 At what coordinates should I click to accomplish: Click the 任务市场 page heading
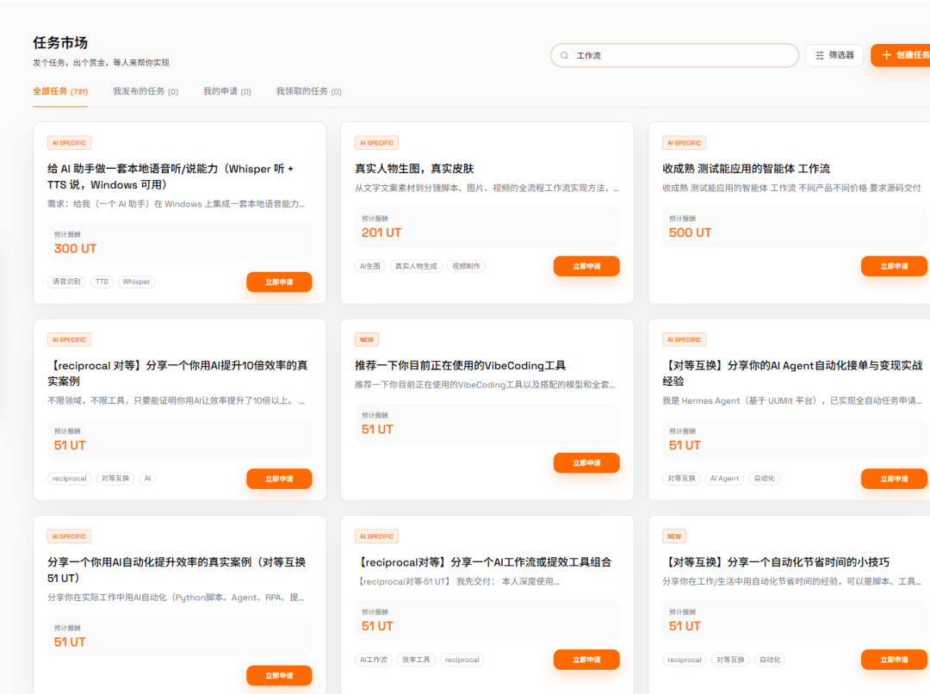coord(60,43)
